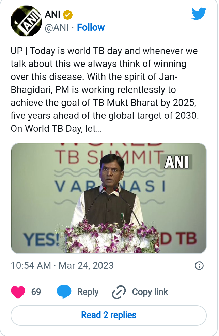Viewport: 219px width, 336px height.
Task: Select the Copy link text
Action: (x=150, y=292)
